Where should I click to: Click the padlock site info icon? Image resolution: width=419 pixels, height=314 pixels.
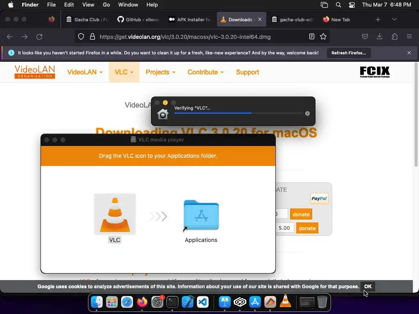pyautogui.click(x=92, y=36)
